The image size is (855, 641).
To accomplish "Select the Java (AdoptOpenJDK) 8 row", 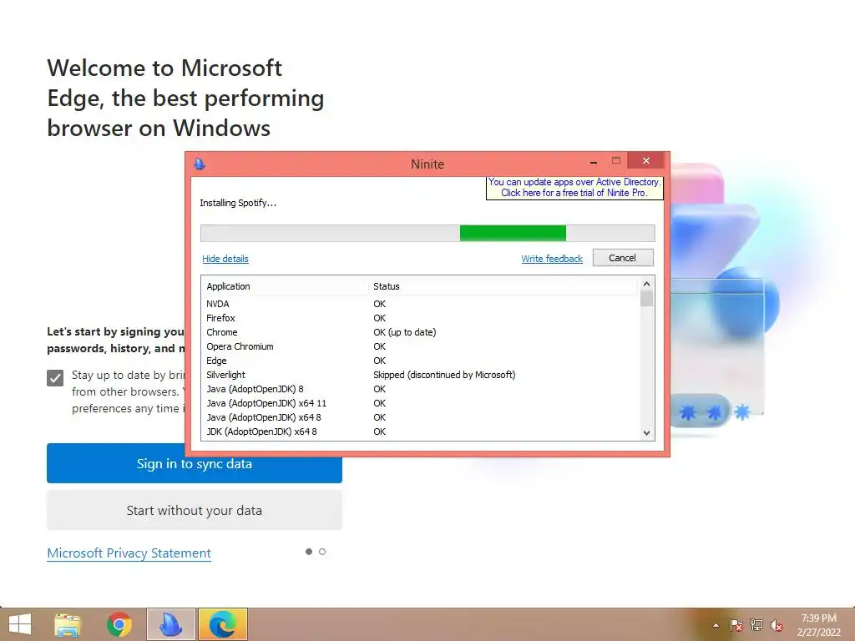I will [x=420, y=389].
